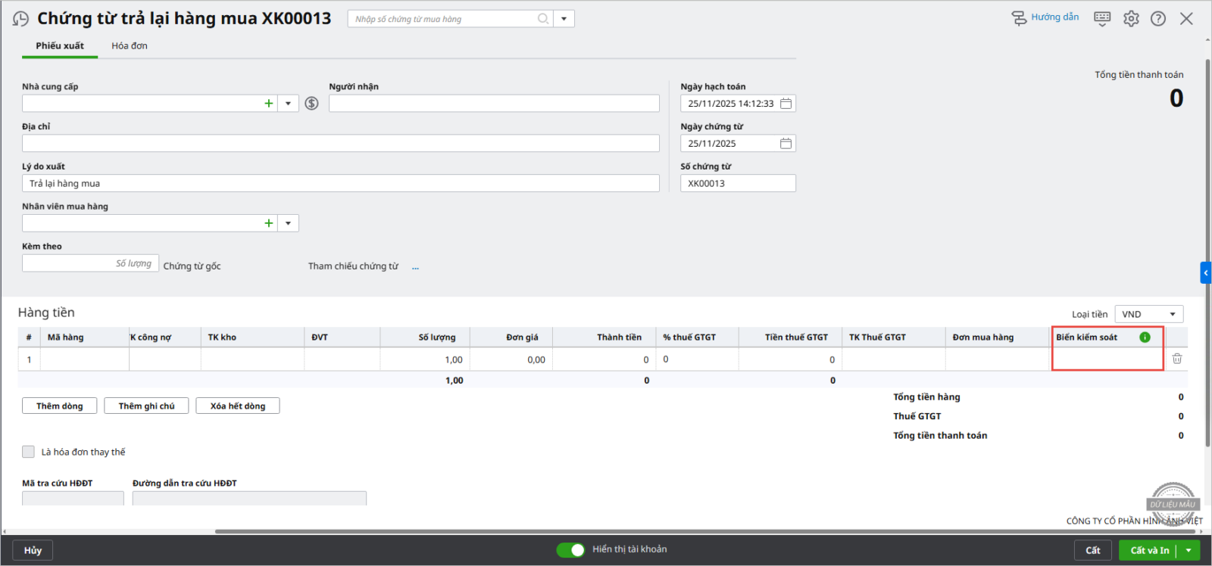The image size is (1212, 566).
Task: Expand the Nhà cung cấp dropdown arrow
Action: pyautogui.click(x=288, y=104)
